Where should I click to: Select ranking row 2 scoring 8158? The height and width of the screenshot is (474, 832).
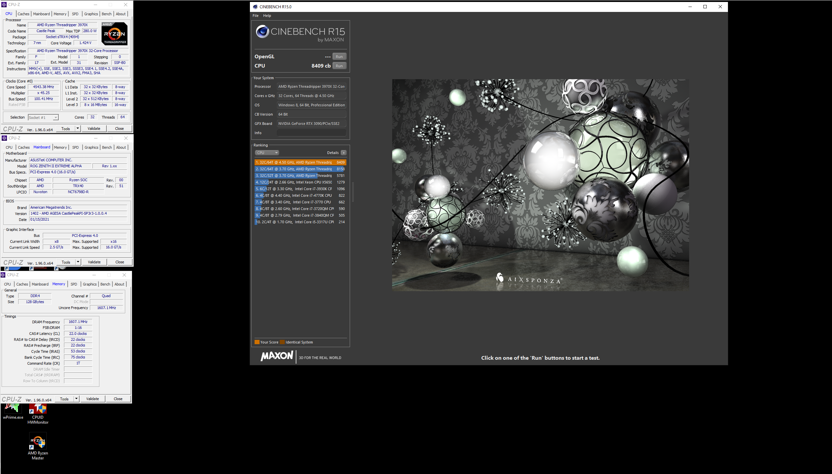(x=300, y=169)
